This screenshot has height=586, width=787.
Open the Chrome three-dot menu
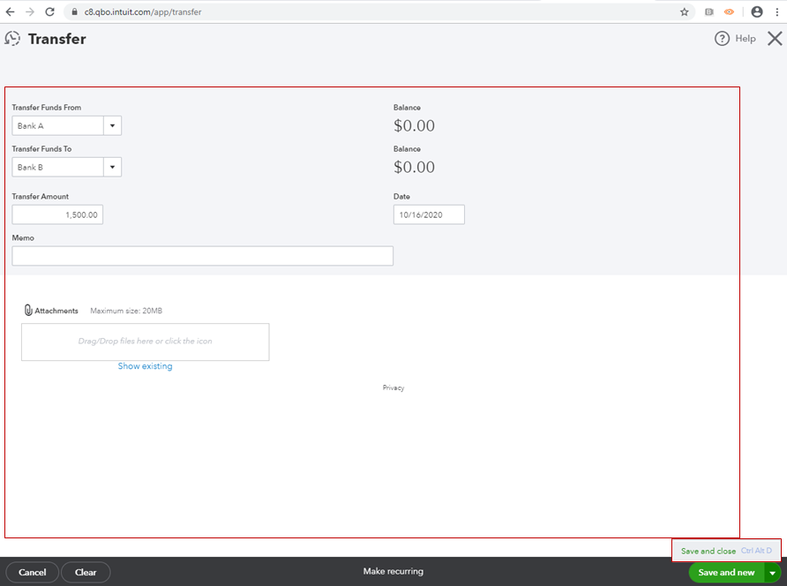pyautogui.click(x=777, y=12)
